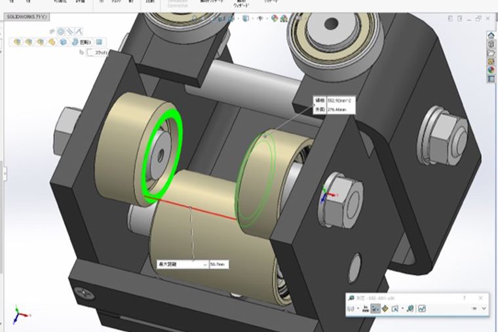498x332 pixels.
Task: Expand the Measure dialog with the chevron
Action: (x=484, y=308)
